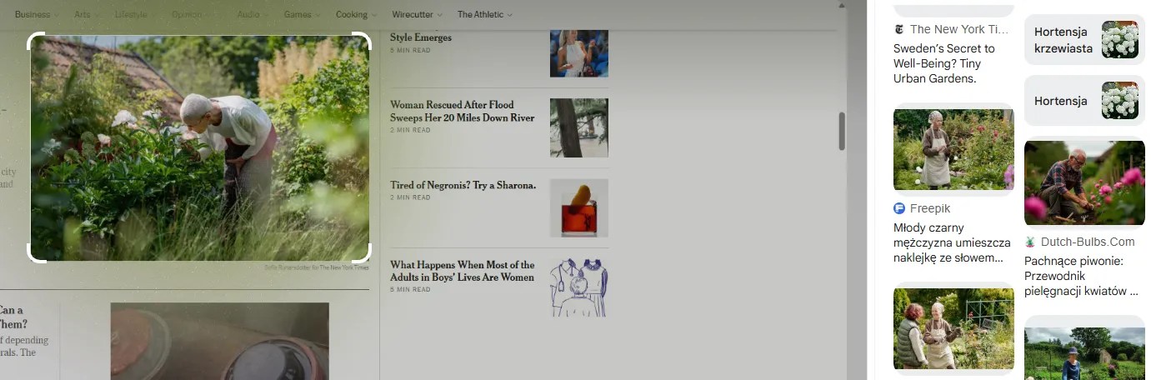Screen dimensions: 1151x380
Task: Click the Dutch-Bulbs.Com favicon
Action: pos(1030,242)
